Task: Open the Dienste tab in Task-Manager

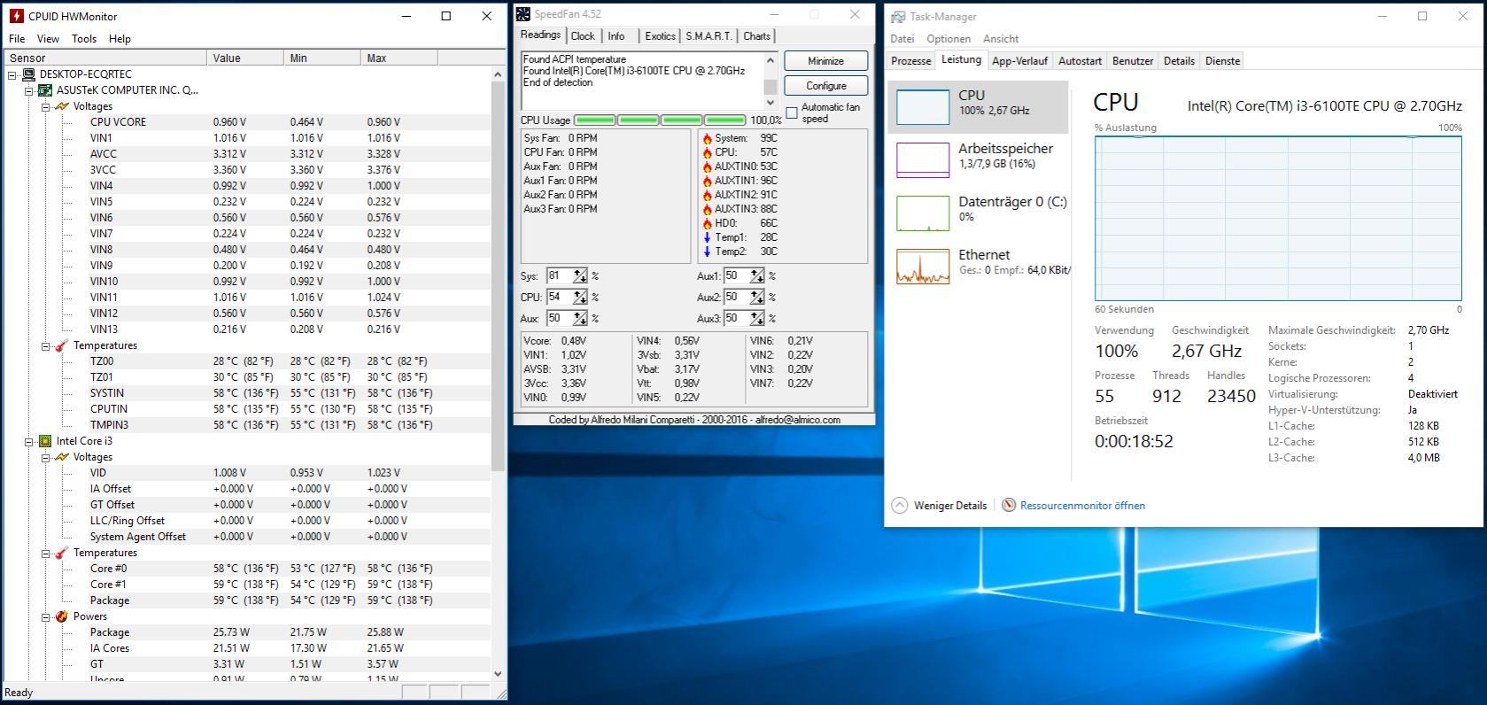Action: tap(1222, 61)
